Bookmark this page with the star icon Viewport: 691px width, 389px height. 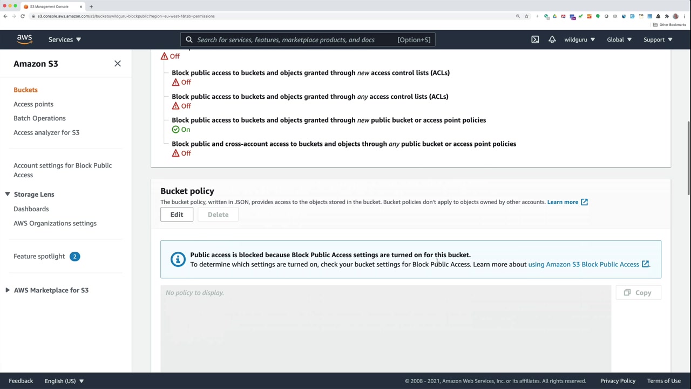click(526, 16)
